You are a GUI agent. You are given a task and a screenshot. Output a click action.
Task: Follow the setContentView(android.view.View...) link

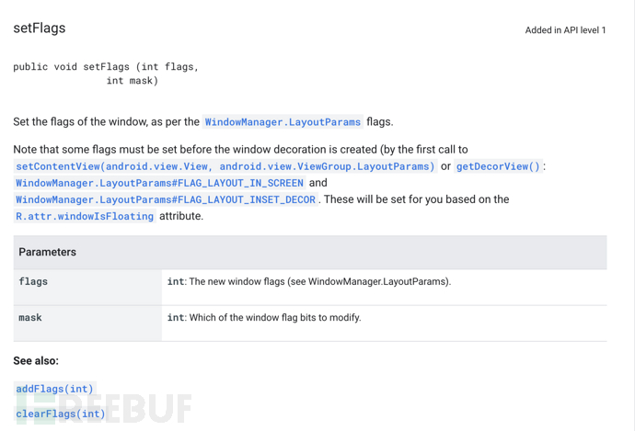click(x=225, y=166)
